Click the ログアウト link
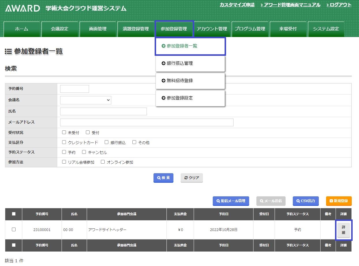The width and height of the screenshot is (359, 266). (339, 5)
